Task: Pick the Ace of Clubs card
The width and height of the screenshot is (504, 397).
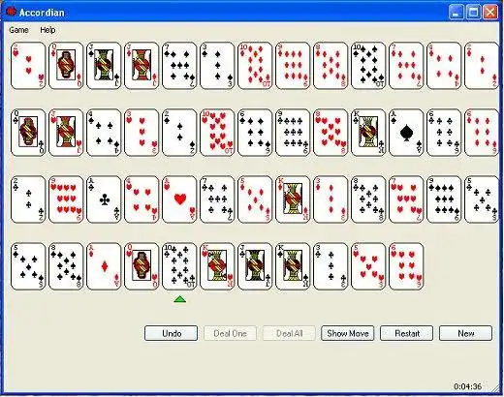Action: click(104, 199)
